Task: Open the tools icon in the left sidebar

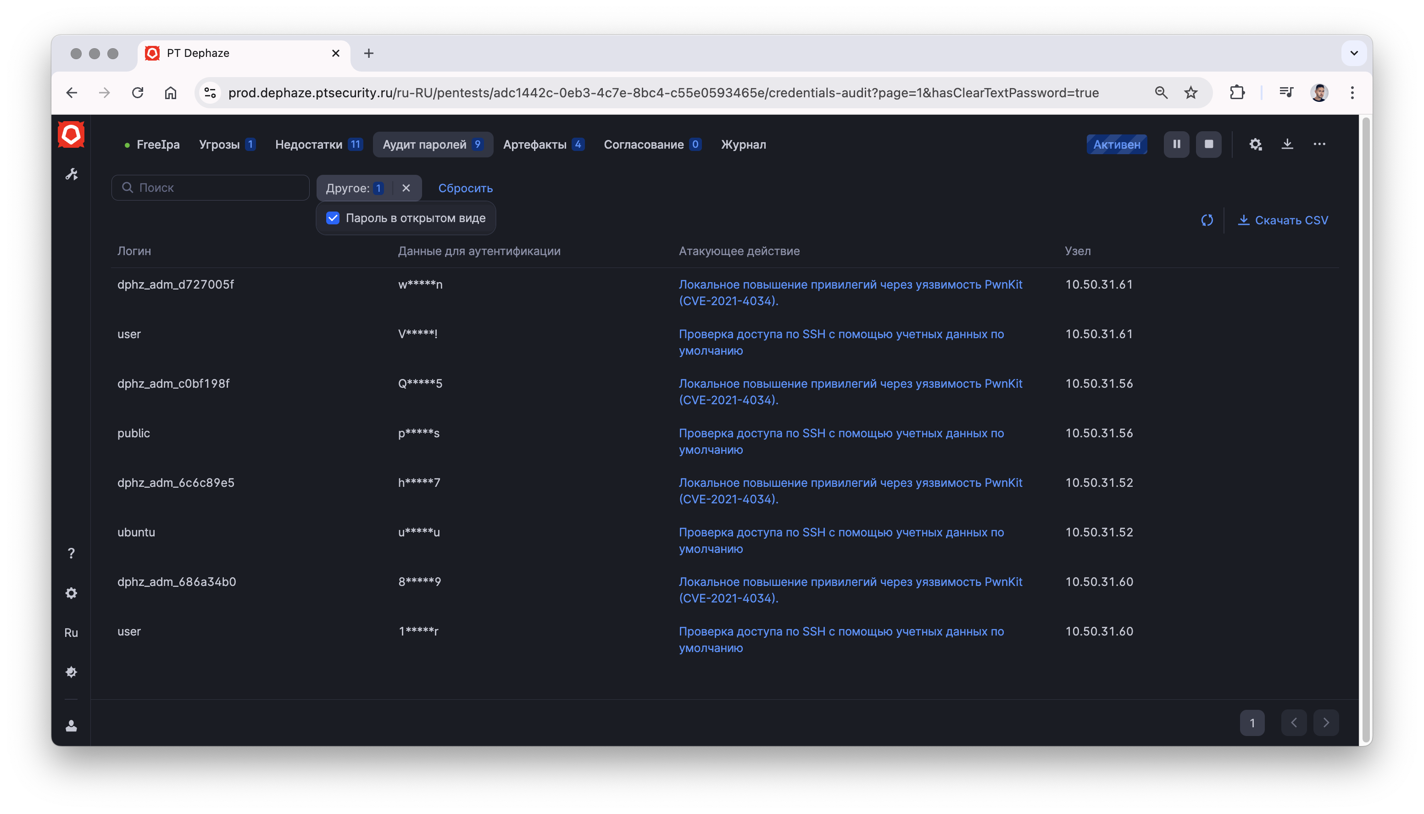Action: tap(72, 174)
